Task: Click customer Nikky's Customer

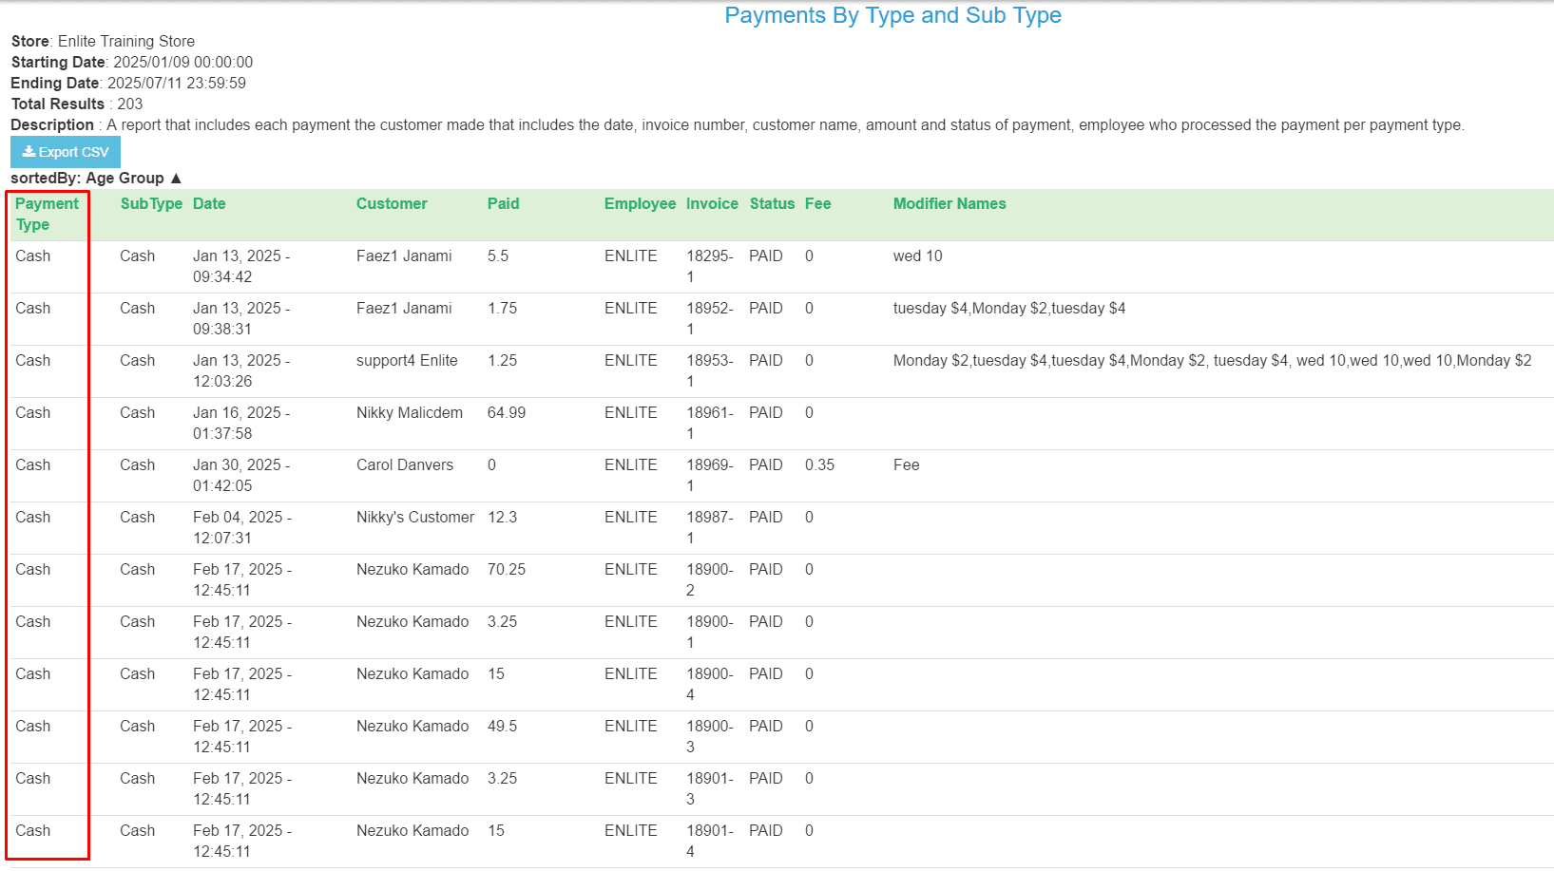Action: pos(415,518)
